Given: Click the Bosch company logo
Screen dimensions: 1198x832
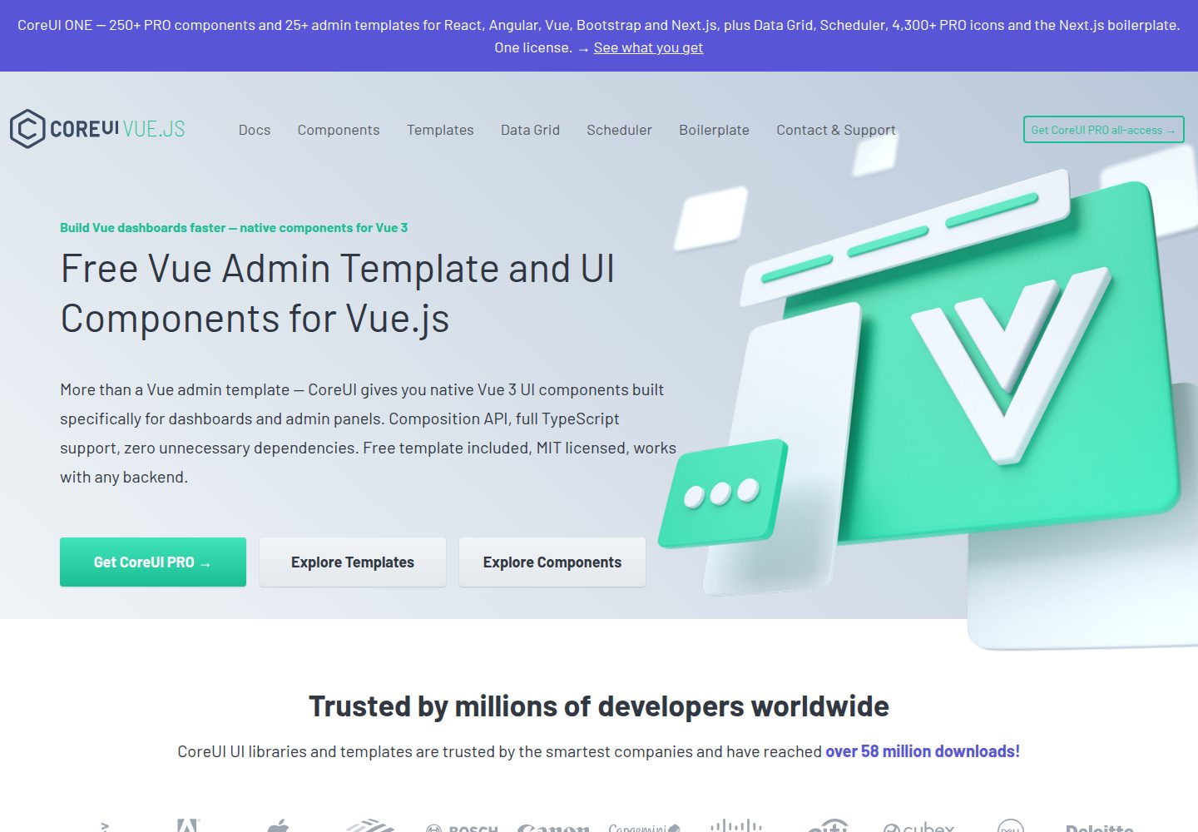Looking at the screenshot, I should point(462,828).
